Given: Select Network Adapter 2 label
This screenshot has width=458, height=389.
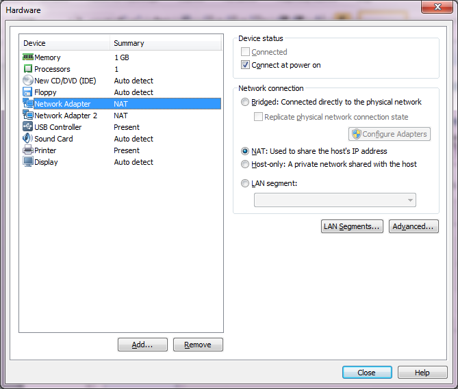Looking at the screenshot, I should (66, 116).
